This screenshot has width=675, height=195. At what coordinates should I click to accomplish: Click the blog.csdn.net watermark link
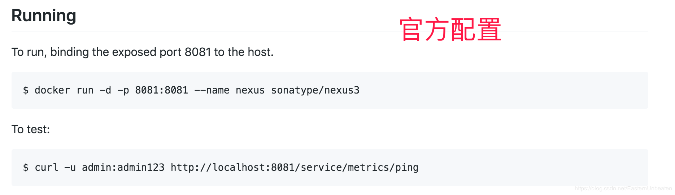point(623,188)
